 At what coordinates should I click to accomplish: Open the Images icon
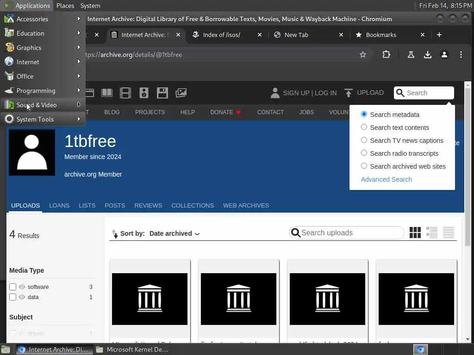pos(181,92)
